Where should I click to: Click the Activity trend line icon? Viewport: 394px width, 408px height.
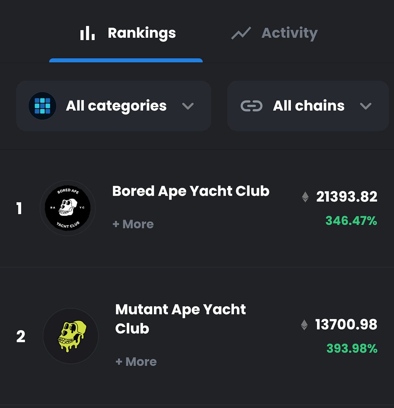[x=241, y=33]
